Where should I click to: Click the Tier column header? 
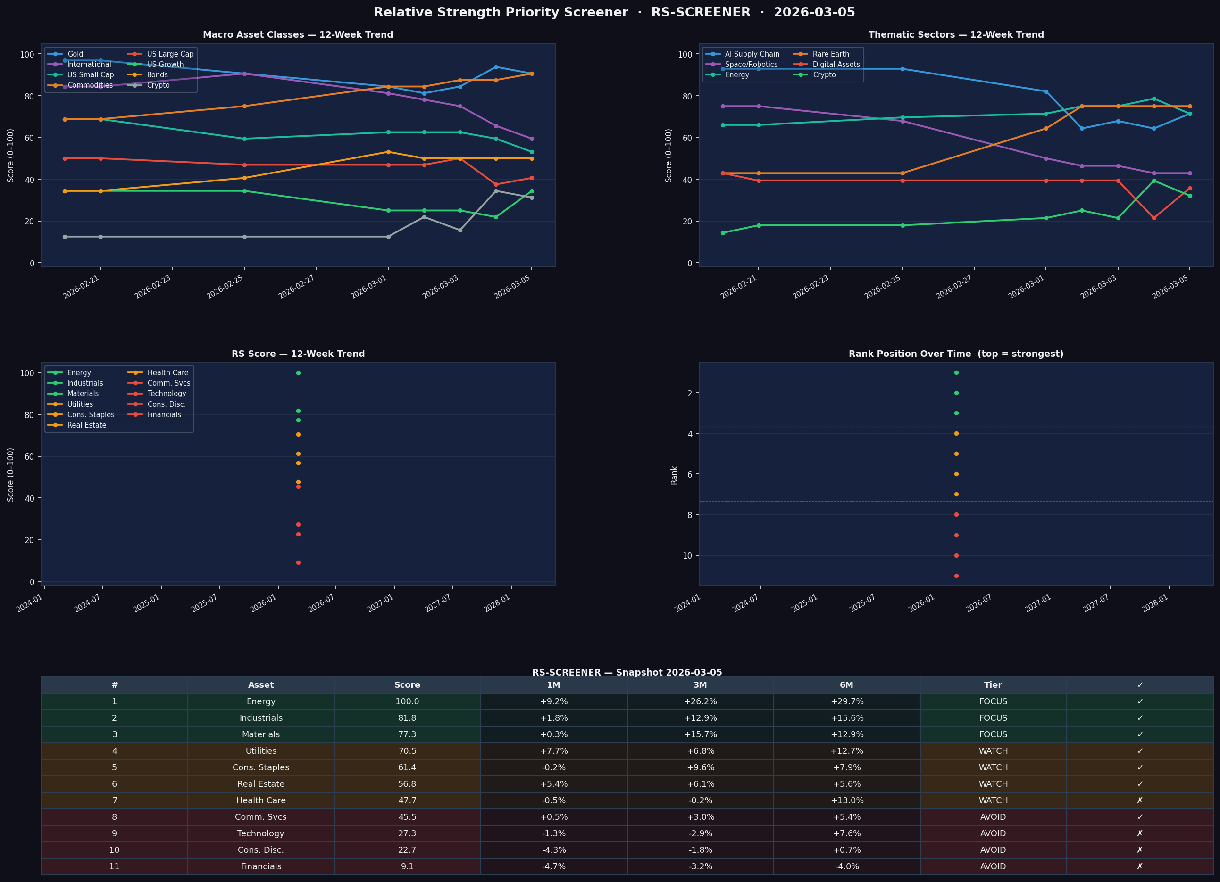point(993,685)
